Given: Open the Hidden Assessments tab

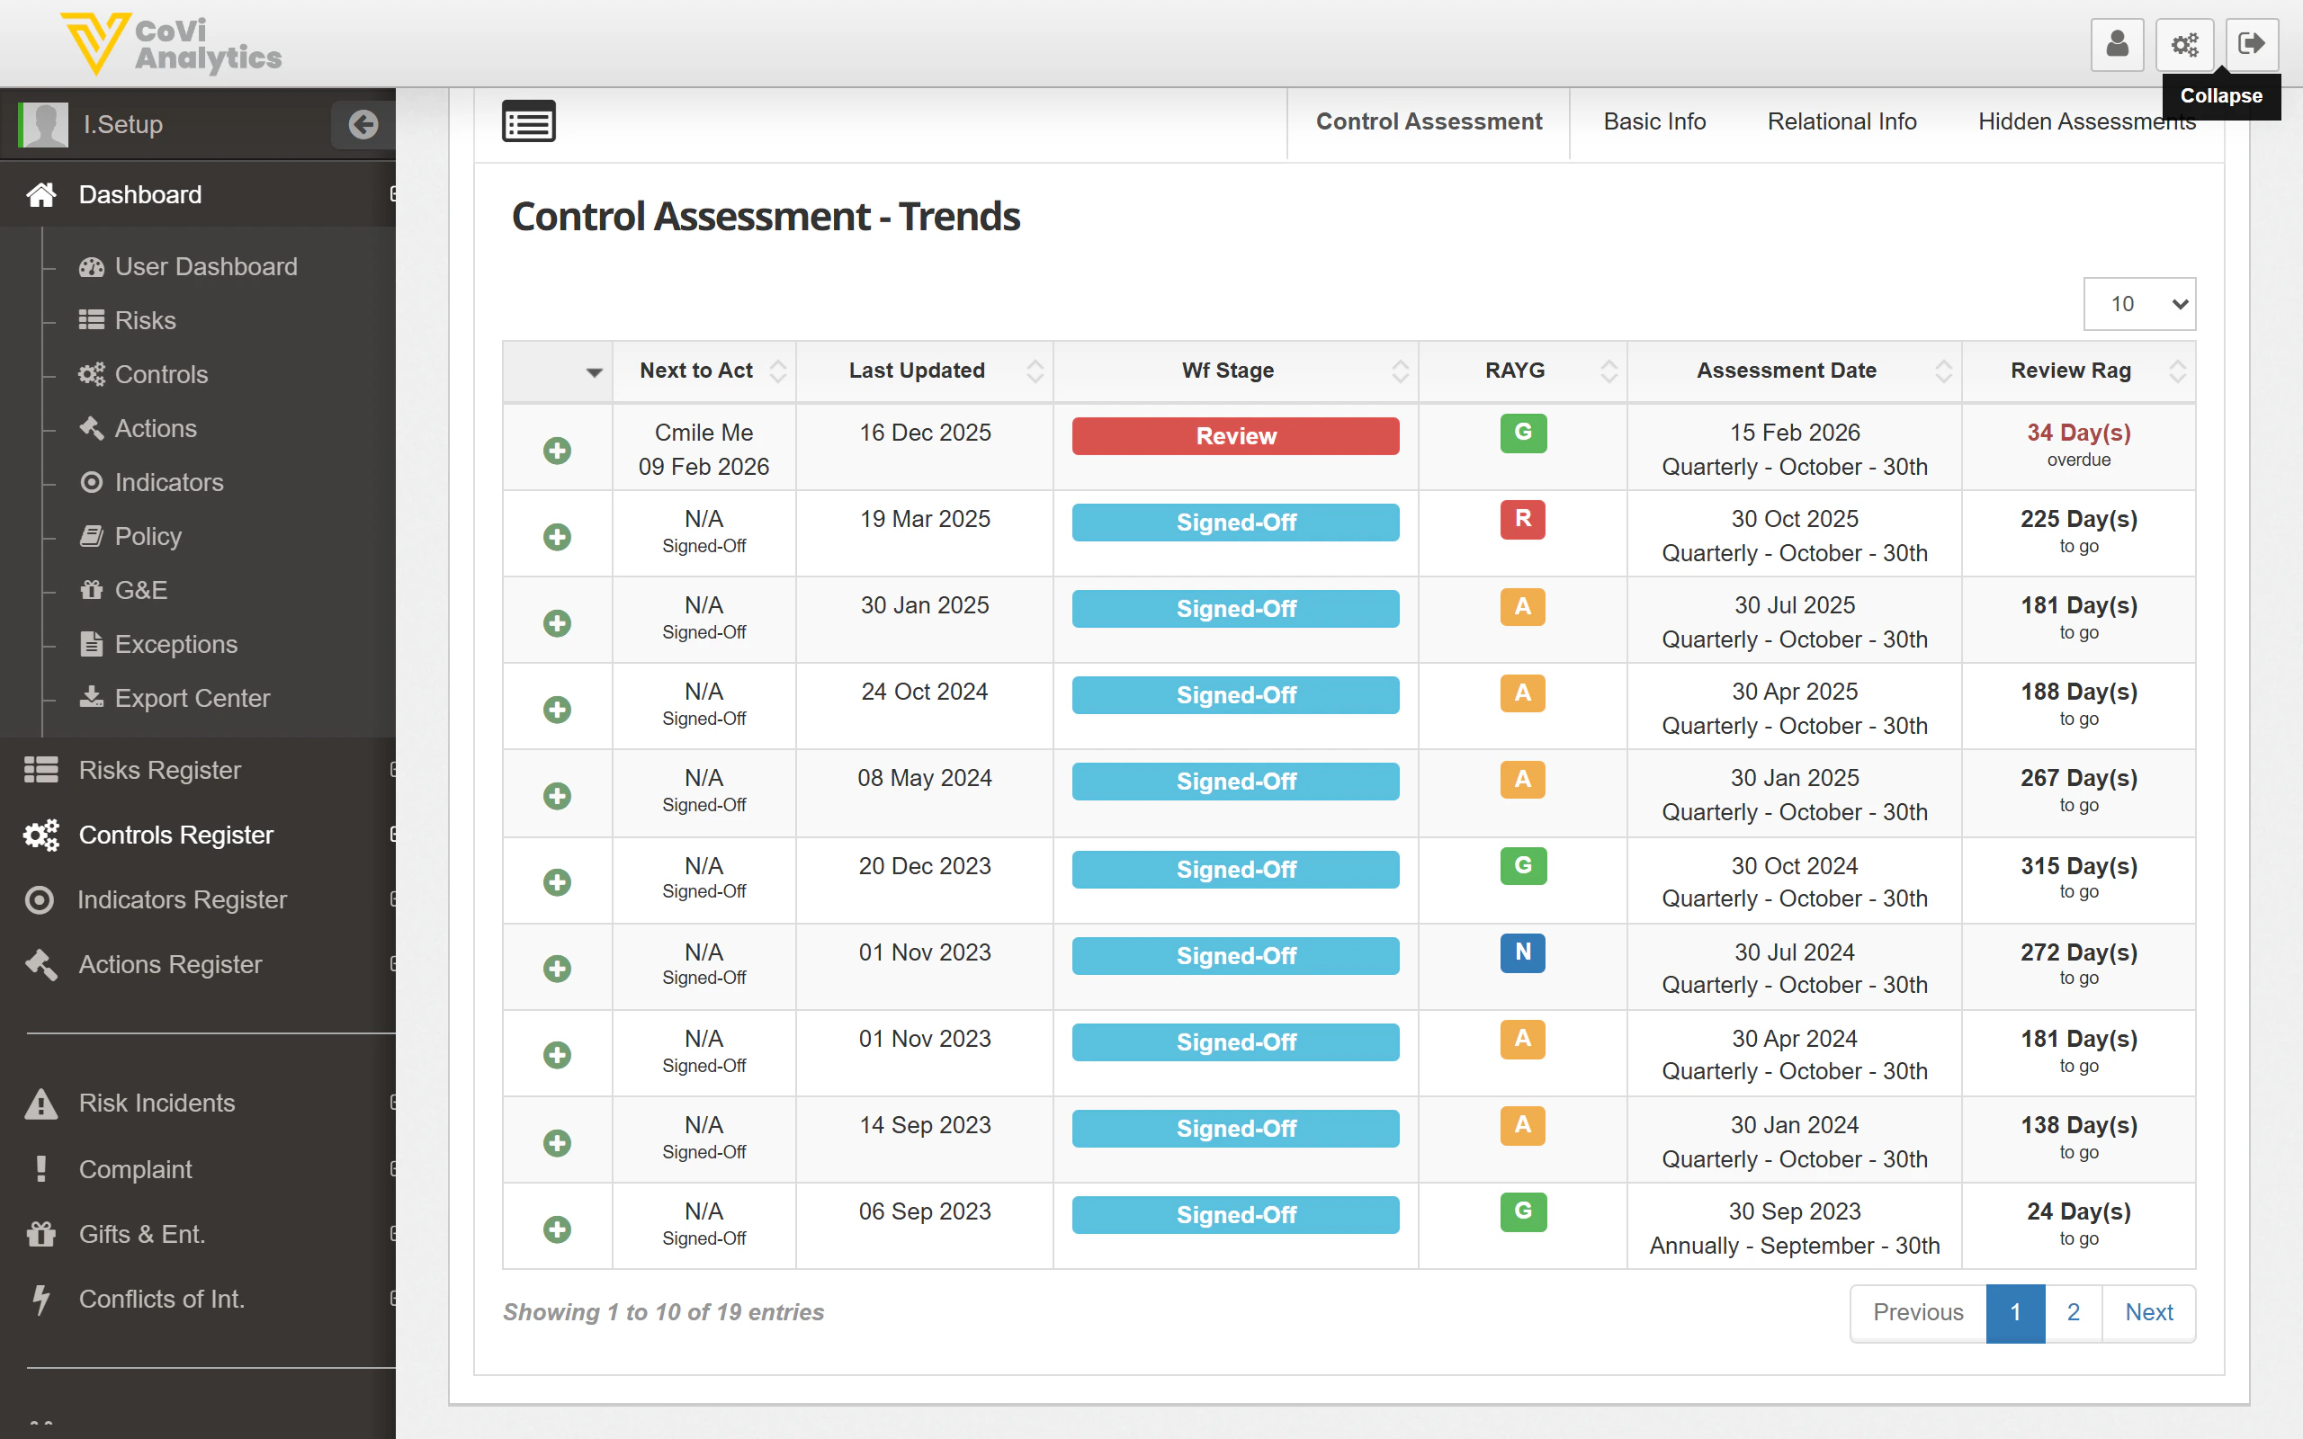Looking at the screenshot, I should 2086,121.
